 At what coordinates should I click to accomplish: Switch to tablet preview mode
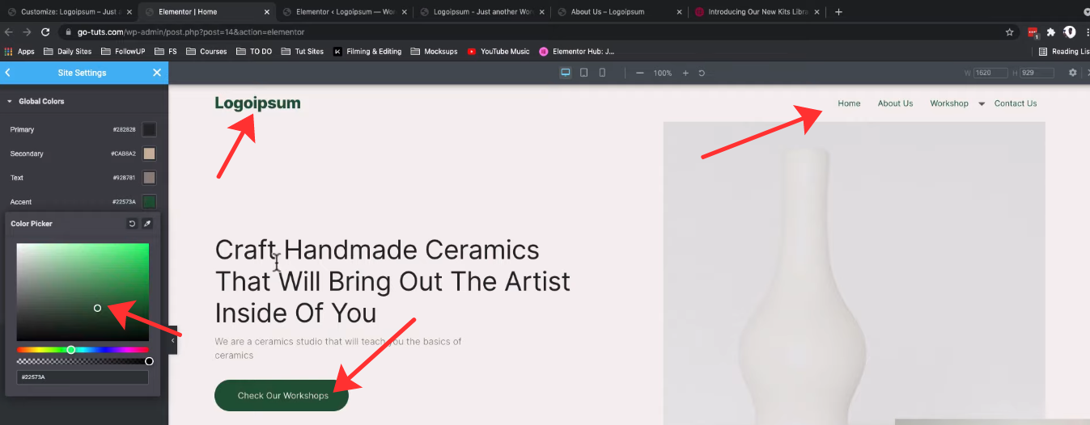click(584, 73)
